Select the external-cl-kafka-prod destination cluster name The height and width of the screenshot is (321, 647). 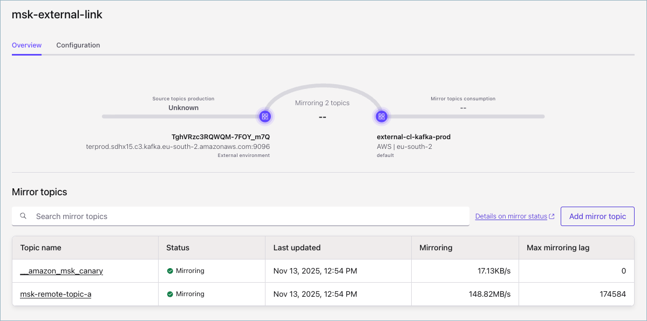pos(414,136)
